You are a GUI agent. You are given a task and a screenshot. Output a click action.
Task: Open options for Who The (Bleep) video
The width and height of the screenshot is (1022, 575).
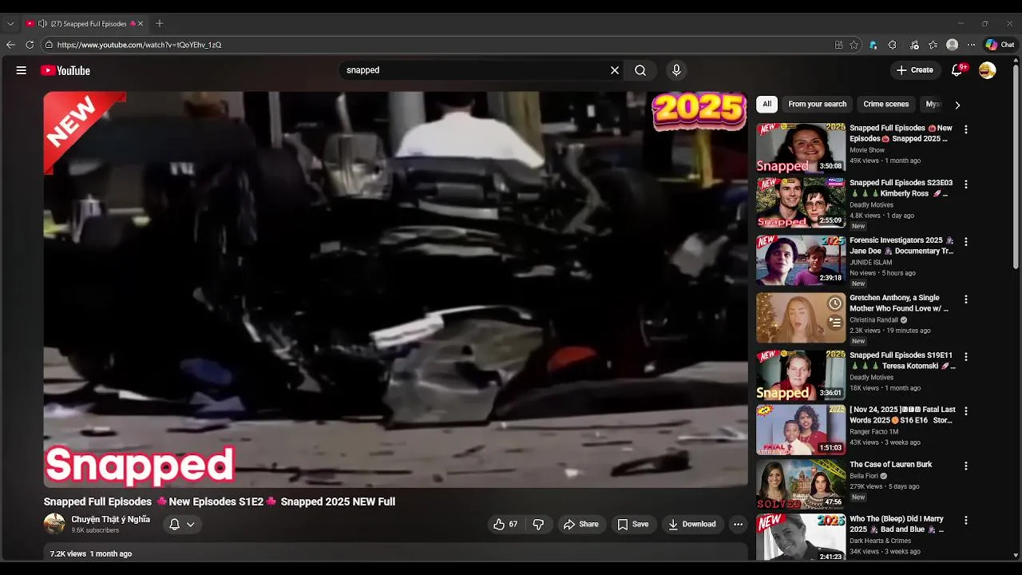(966, 520)
